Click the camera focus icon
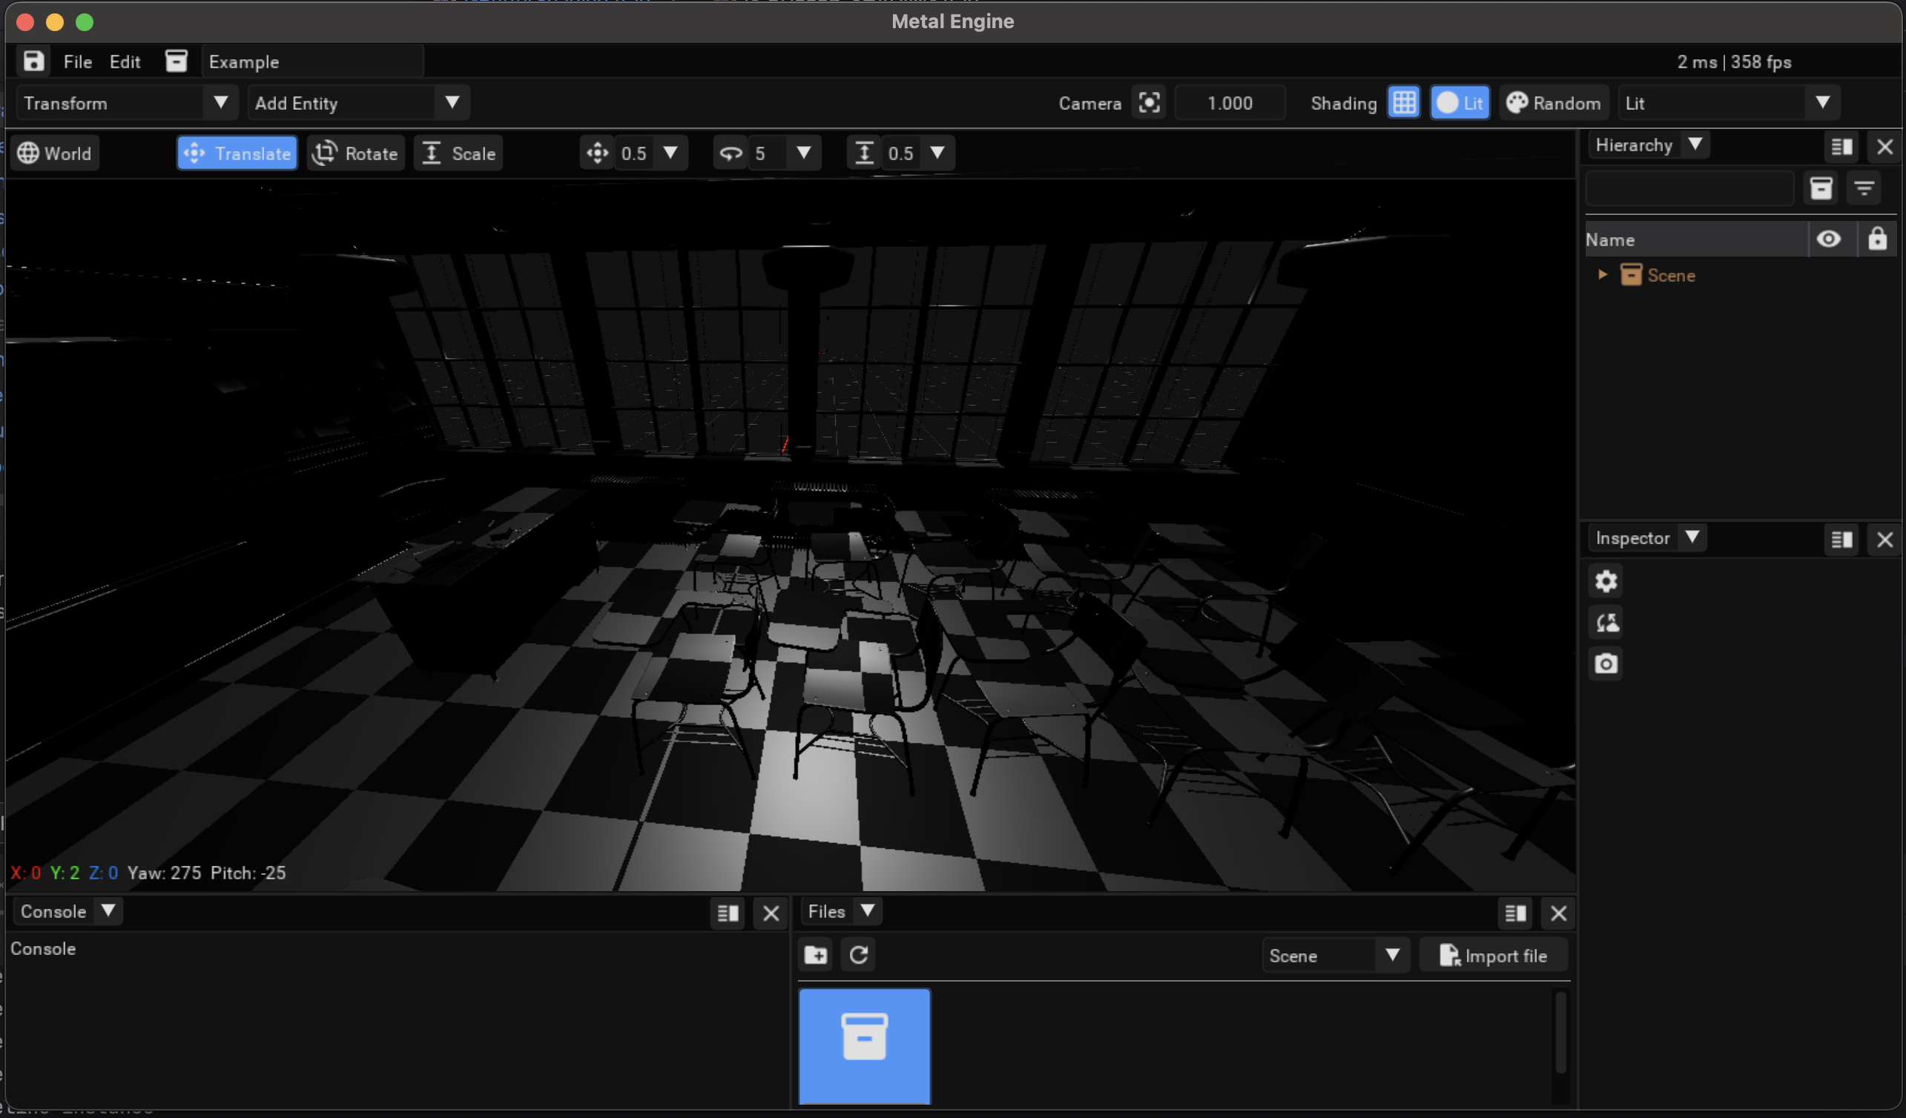 tap(1149, 103)
